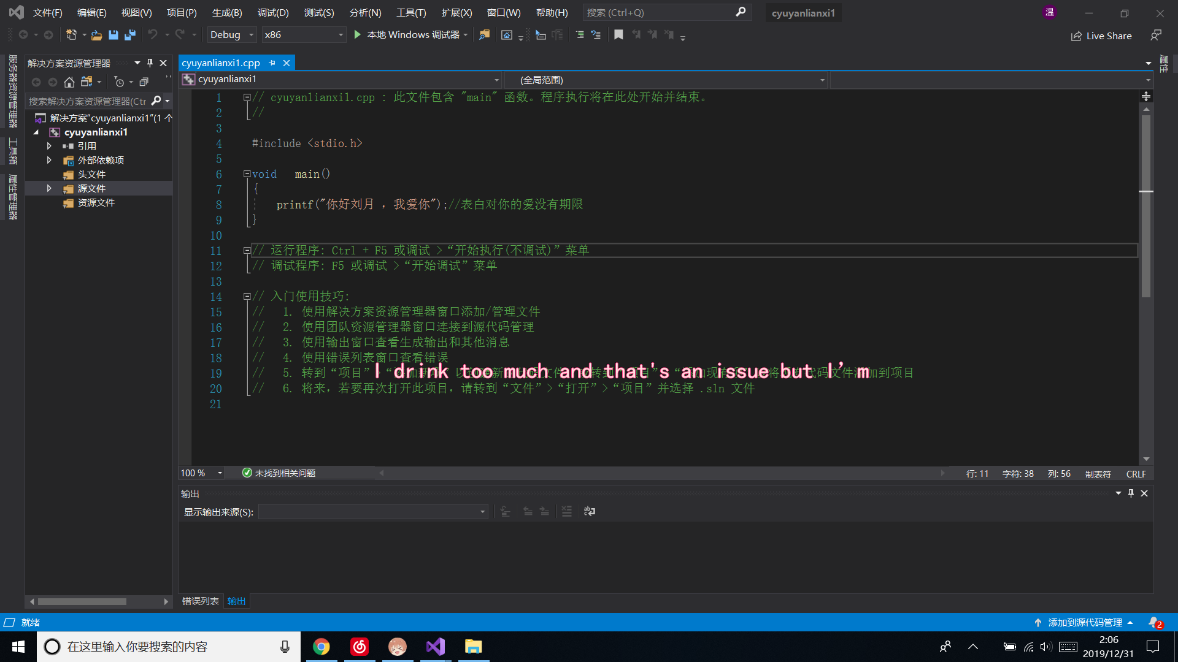This screenshot has height=662, width=1178.
Task: Click the Windows Start button
Action: pyautogui.click(x=18, y=647)
